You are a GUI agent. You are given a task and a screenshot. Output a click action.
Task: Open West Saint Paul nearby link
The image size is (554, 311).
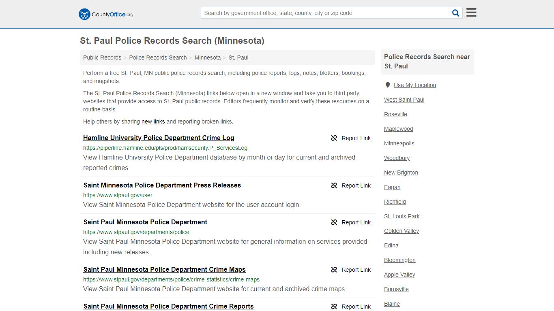click(x=404, y=100)
